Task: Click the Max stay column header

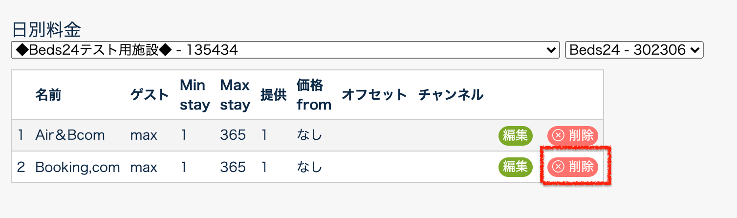Action: [x=235, y=95]
